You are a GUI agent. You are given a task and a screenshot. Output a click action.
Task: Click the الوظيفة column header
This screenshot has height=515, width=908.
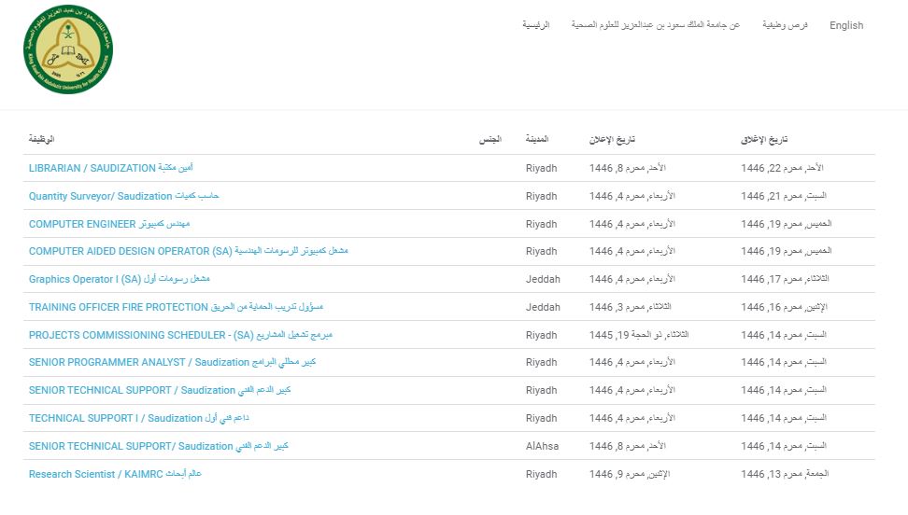pyautogui.click(x=41, y=139)
